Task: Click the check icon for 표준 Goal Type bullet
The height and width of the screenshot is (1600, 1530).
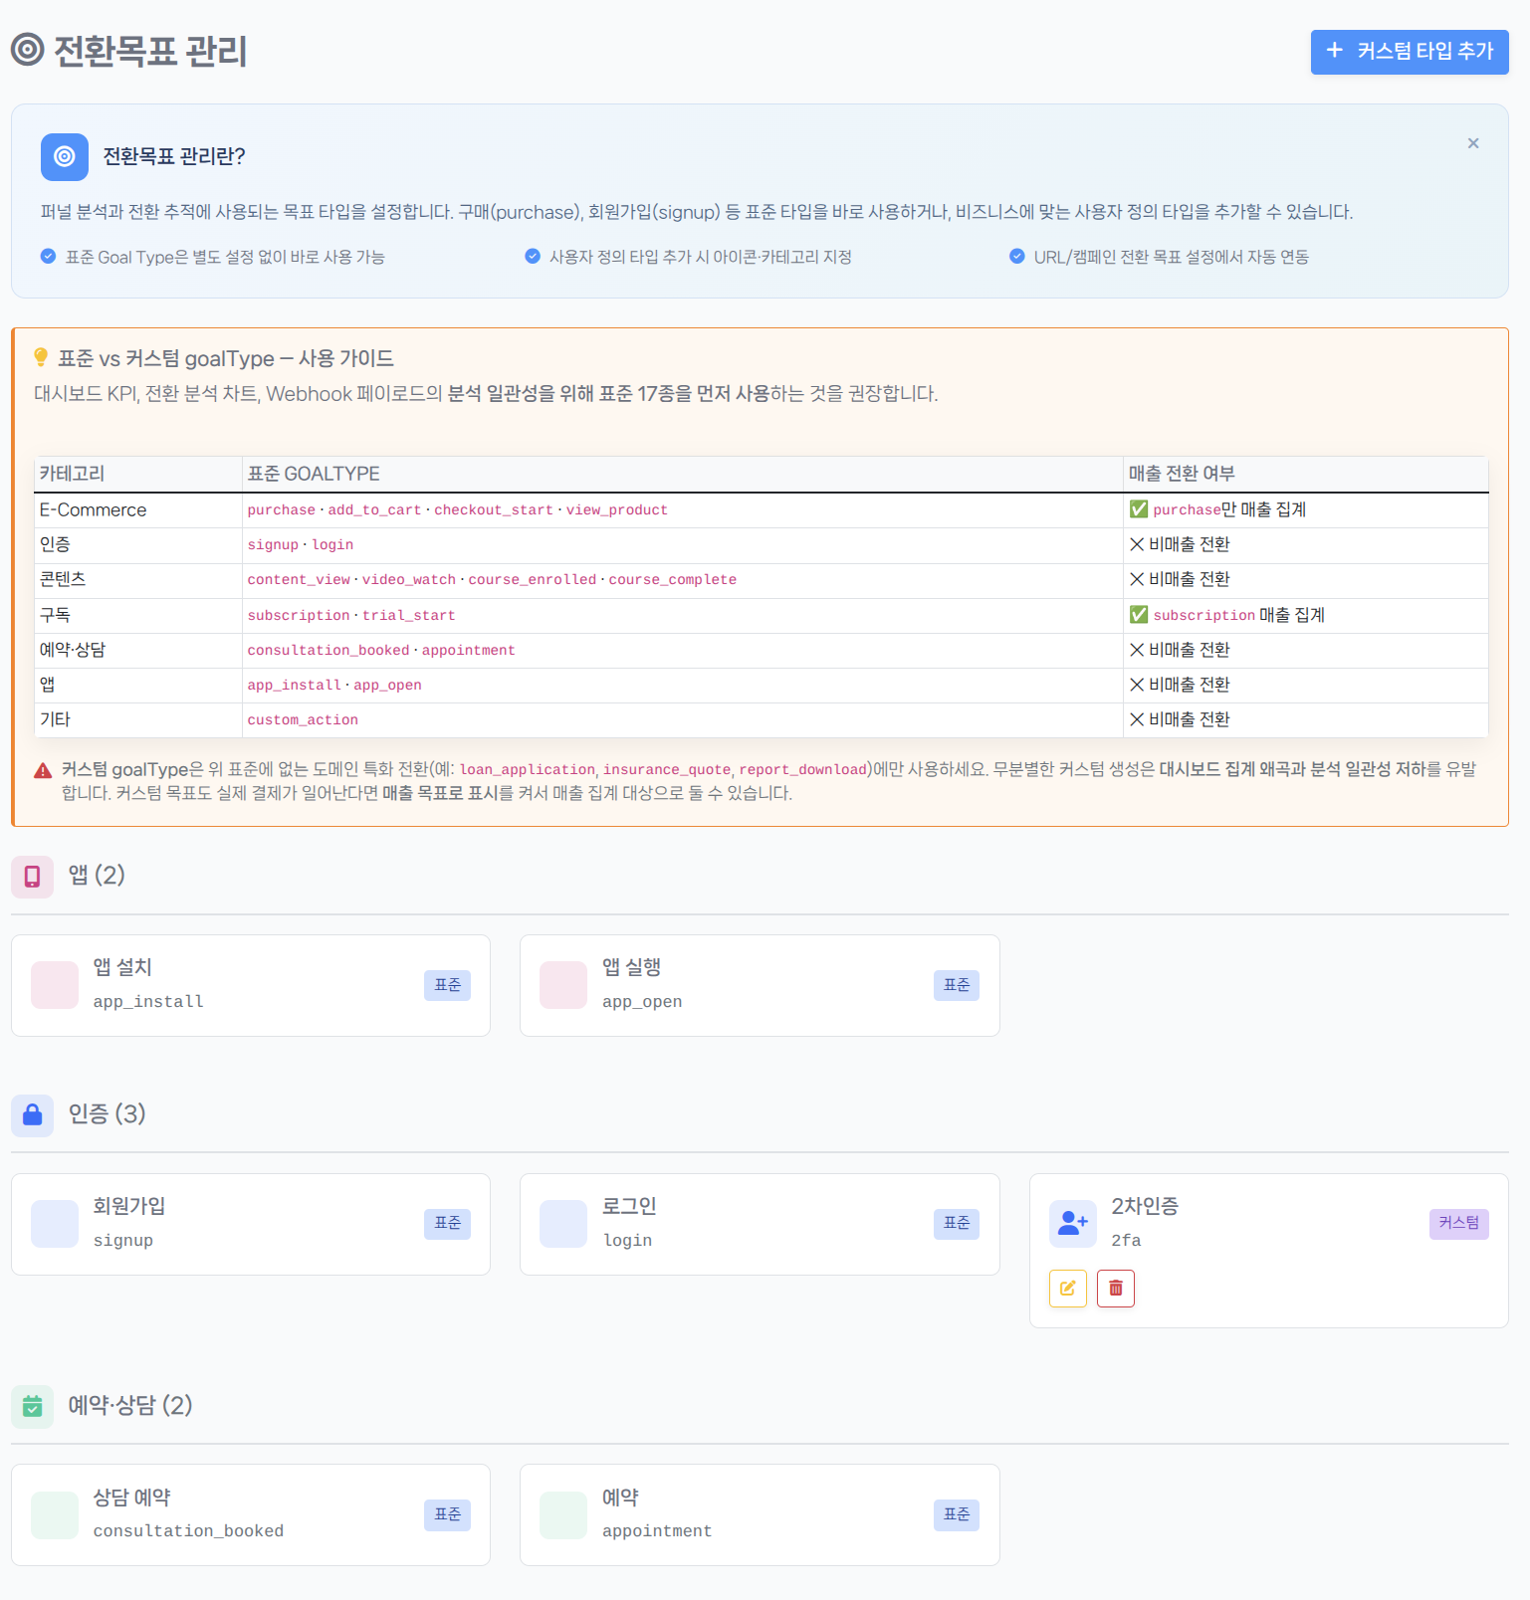Action: (48, 257)
